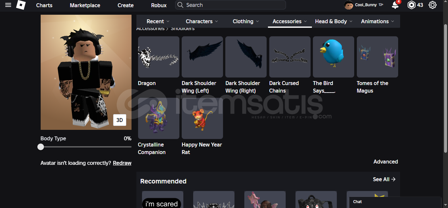Toggle the 3D avatar view
448x208 pixels.
tap(120, 120)
